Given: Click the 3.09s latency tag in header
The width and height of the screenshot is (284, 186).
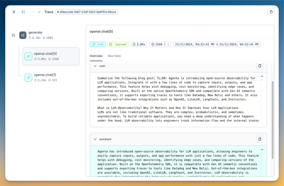Looking at the screenshot, I should (139, 44).
